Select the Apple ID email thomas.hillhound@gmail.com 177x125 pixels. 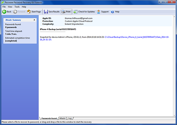[x=78, y=18]
